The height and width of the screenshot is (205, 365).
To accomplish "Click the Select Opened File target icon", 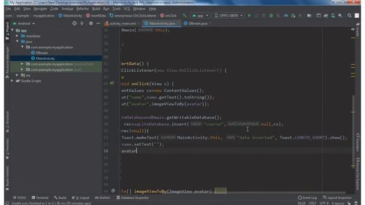I will [74, 23].
